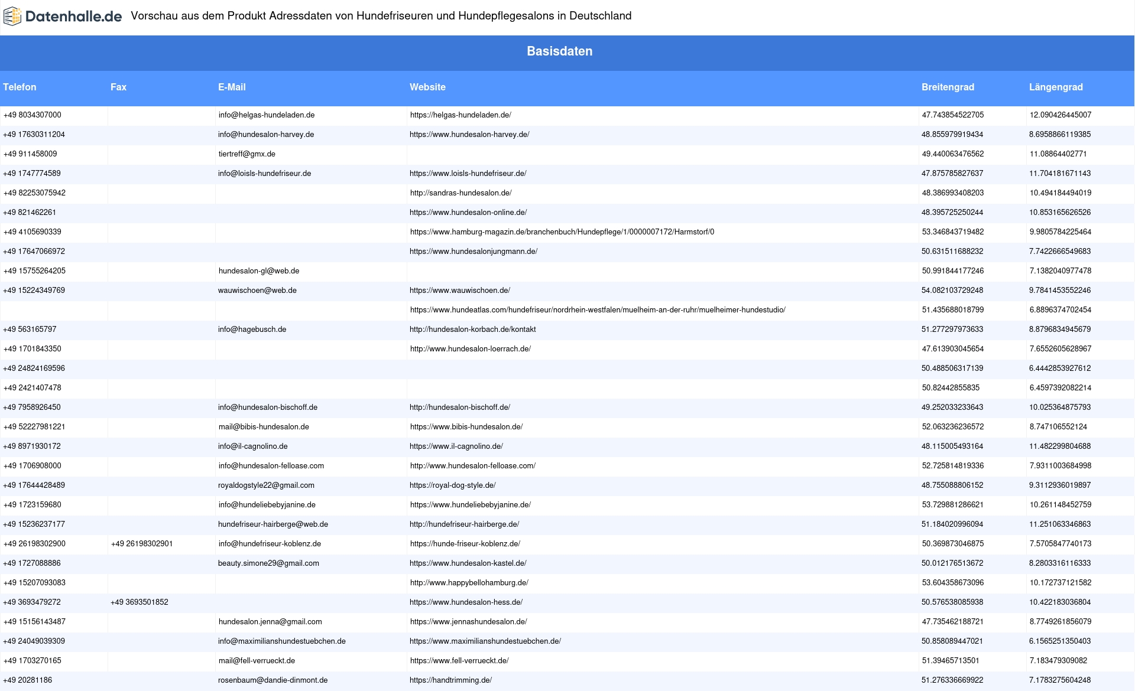This screenshot has height=691, width=1135.
Task: Open the hundeatlas.com muelheimer-hundestudio link
Action: (598, 310)
